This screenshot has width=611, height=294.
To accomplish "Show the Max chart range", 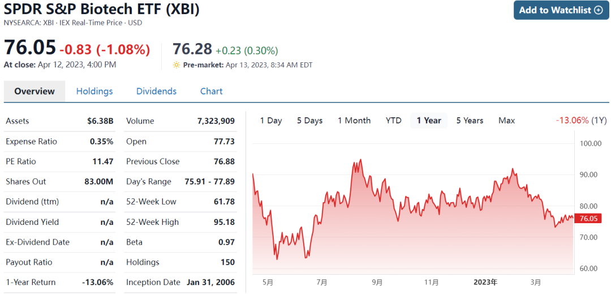I will [506, 121].
